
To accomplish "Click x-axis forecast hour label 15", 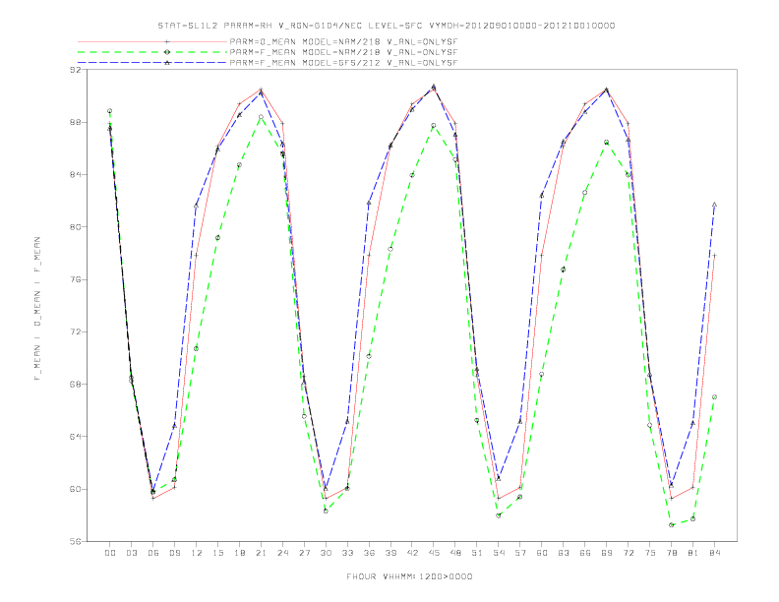I will [x=218, y=553].
